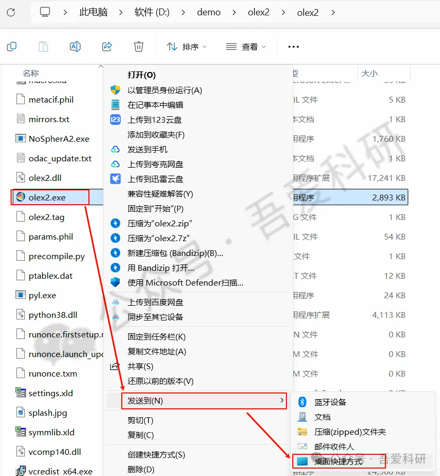This screenshot has width=440, height=476.
Task: Choose 复制文件地址(A) menu entry
Action: pos(157,352)
